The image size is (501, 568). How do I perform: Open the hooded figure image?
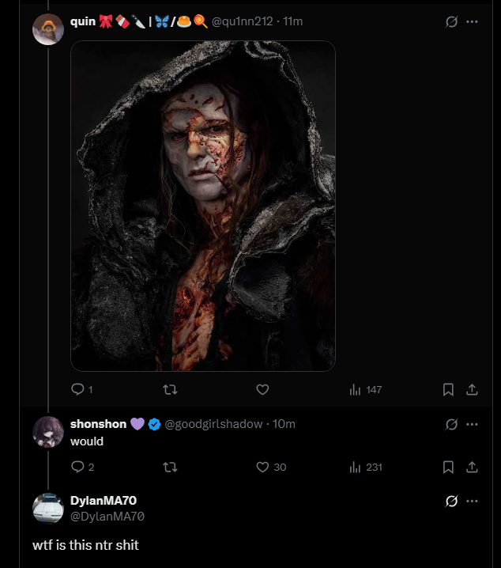[x=203, y=206]
